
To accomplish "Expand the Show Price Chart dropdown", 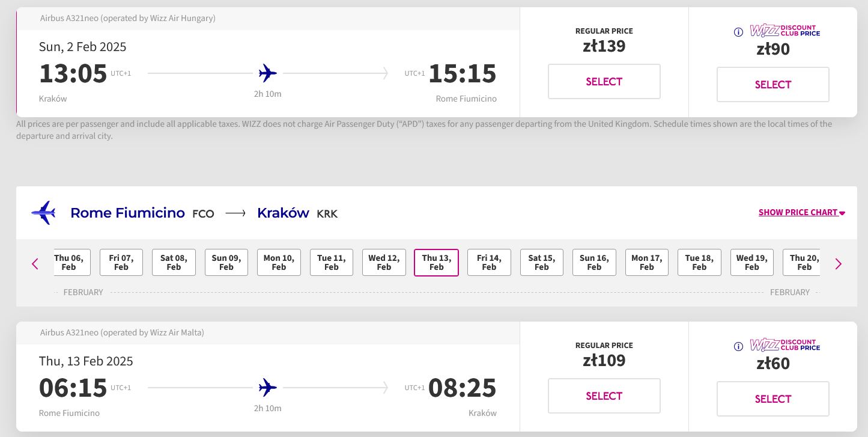I will (802, 212).
